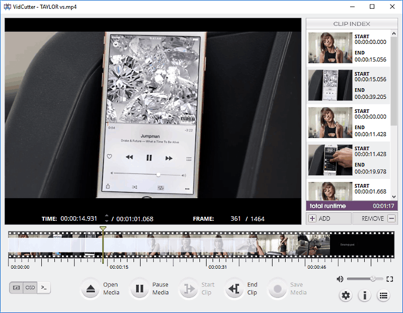
Task: Click the total frame count 1464
Action: click(x=257, y=219)
